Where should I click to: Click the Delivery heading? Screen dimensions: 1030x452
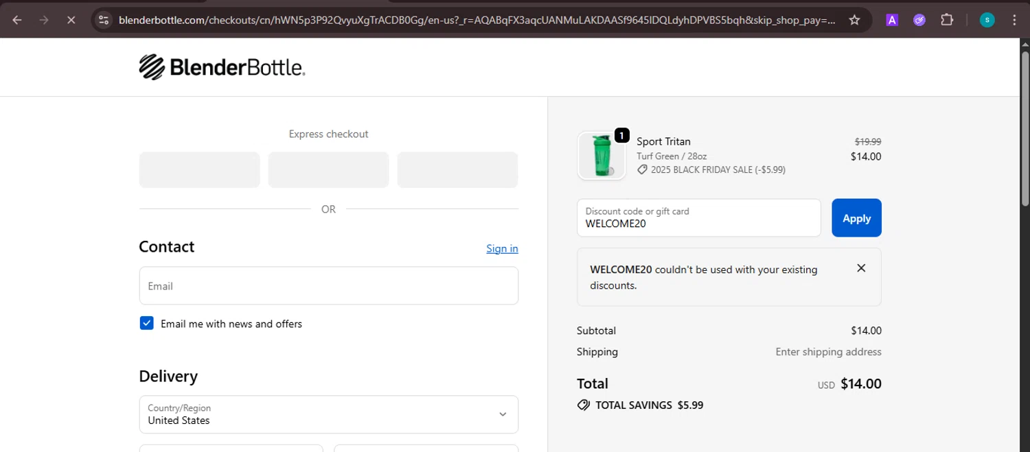coord(168,376)
